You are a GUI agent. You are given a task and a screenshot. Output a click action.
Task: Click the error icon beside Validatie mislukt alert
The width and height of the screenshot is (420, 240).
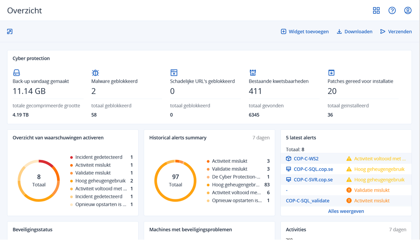tap(349, 190)
